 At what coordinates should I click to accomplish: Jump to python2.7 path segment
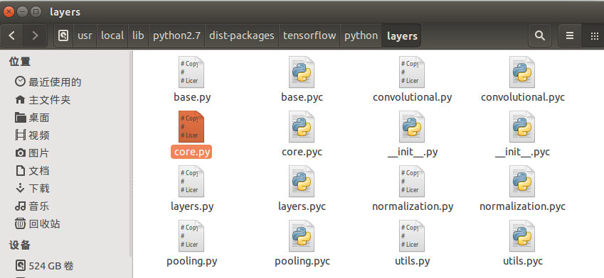coord(177,35)
